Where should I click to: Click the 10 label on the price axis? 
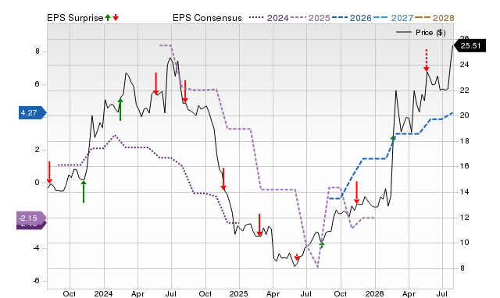coord(464,243)
